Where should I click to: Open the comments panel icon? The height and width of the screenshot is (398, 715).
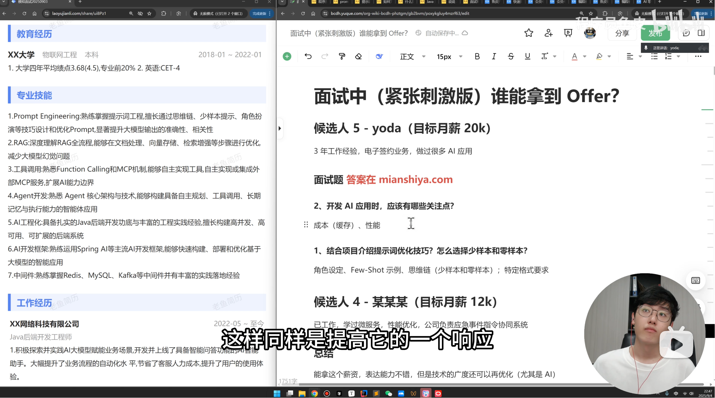click(686, 33)
